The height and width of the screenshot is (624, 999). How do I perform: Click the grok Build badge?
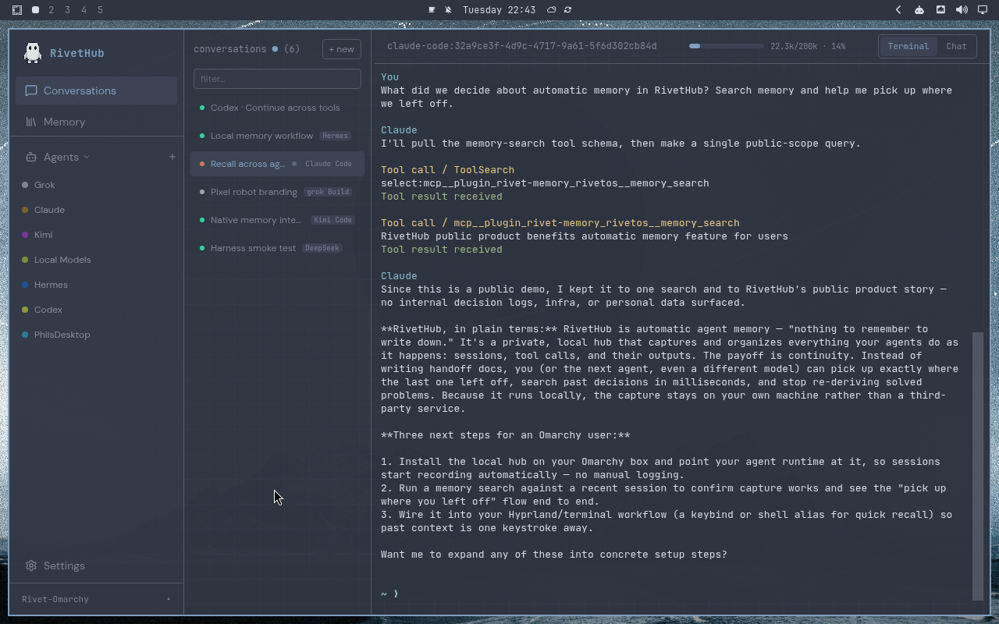click(x=328, y=192)
